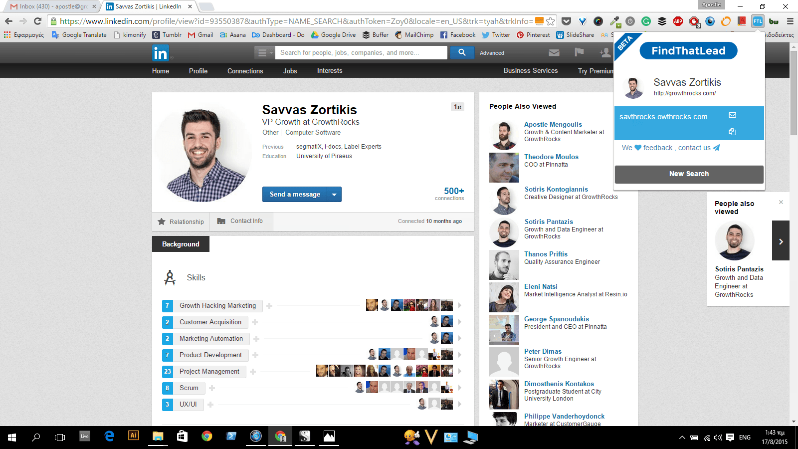798x449 pixels.
Task: Click the volume icon in the system tray
Action: (718, 438)
